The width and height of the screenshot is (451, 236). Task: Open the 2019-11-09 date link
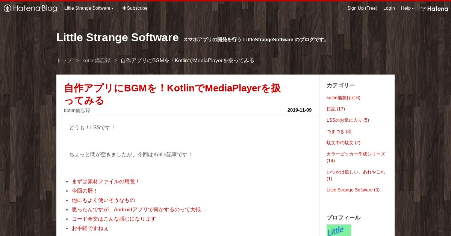click(x=300, y=110)
